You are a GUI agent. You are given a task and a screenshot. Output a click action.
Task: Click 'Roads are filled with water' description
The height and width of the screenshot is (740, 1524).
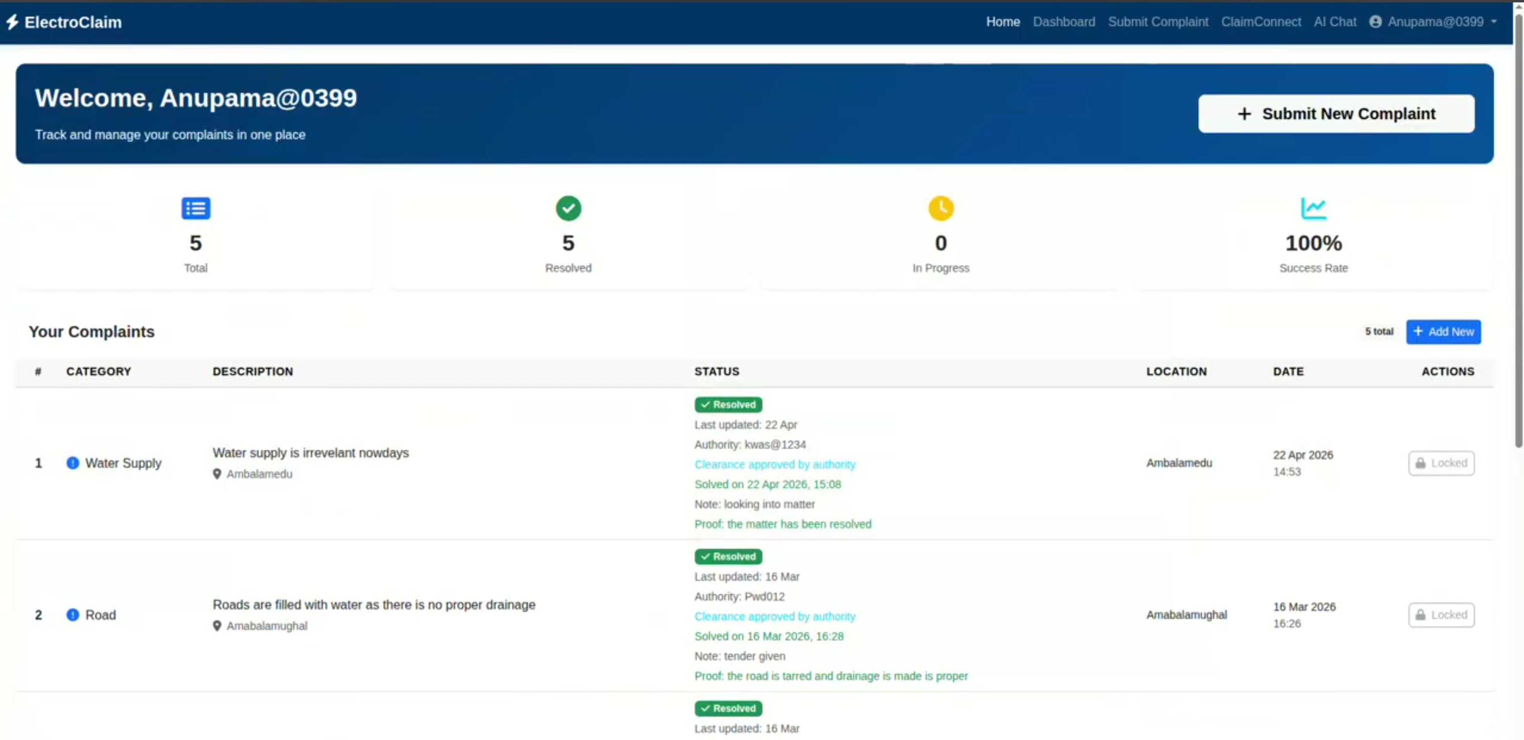[x=374, y=605]
